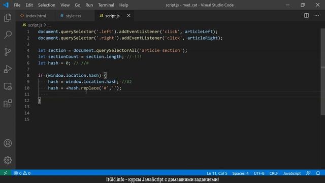Place cursor on 'articleRight' in line 2
The image size is (325, 183).
pos(203,38)
